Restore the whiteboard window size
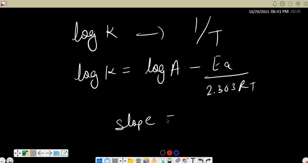Viewport: 308px width, 163px height. tap(298, 4)
